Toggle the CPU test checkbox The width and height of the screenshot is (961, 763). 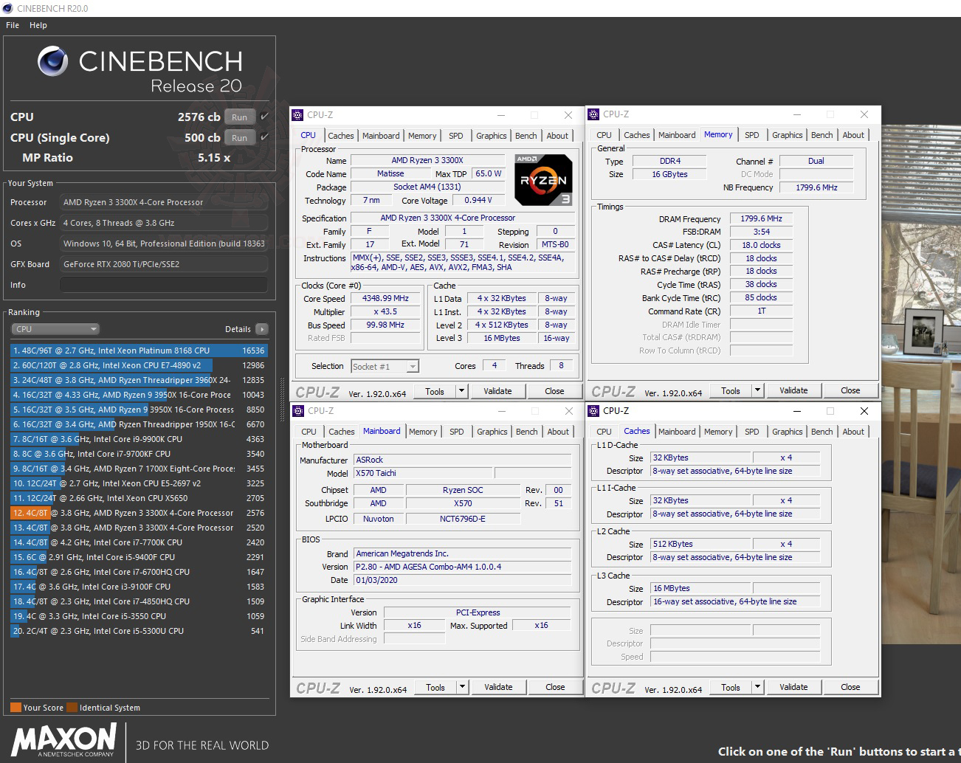264,117
